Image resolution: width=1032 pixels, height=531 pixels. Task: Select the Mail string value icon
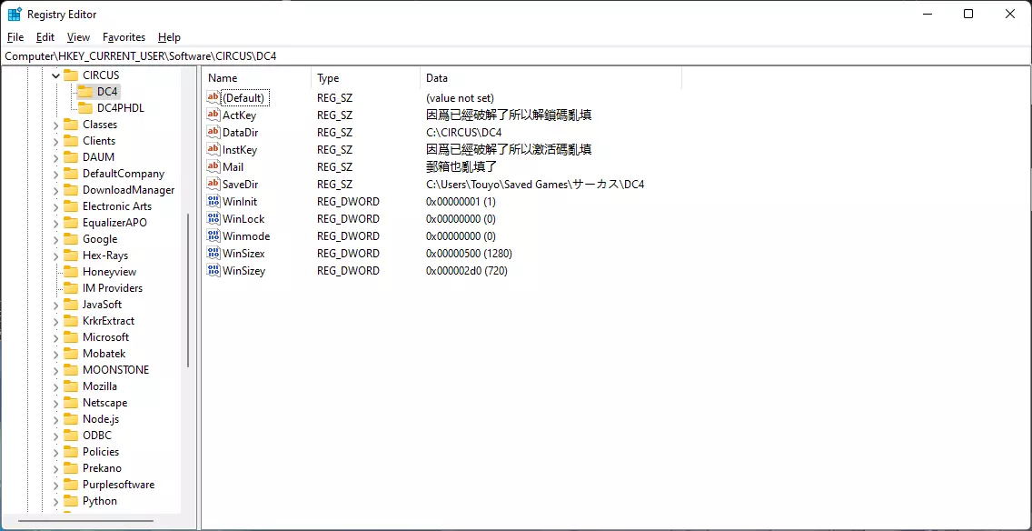click(x=213, y=167)
